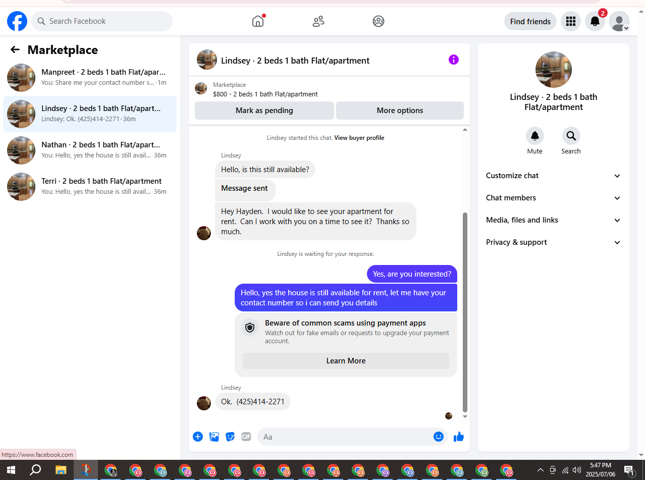Open the emoji picker smiley icon
This screenshot has width=645, height=480.
coord(439,437)
